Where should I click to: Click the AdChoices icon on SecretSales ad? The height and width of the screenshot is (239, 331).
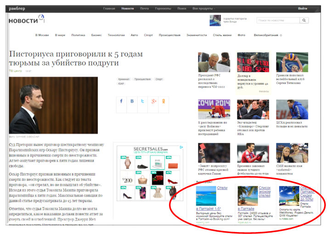coord(181,147)
